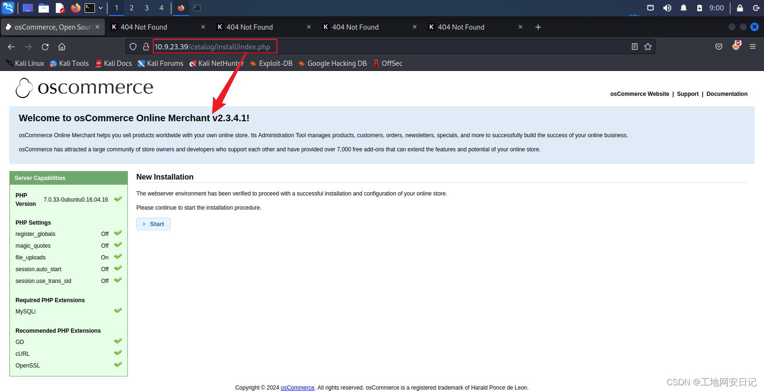Click the Firefox extension icon with badge

[x=736, y=46]
